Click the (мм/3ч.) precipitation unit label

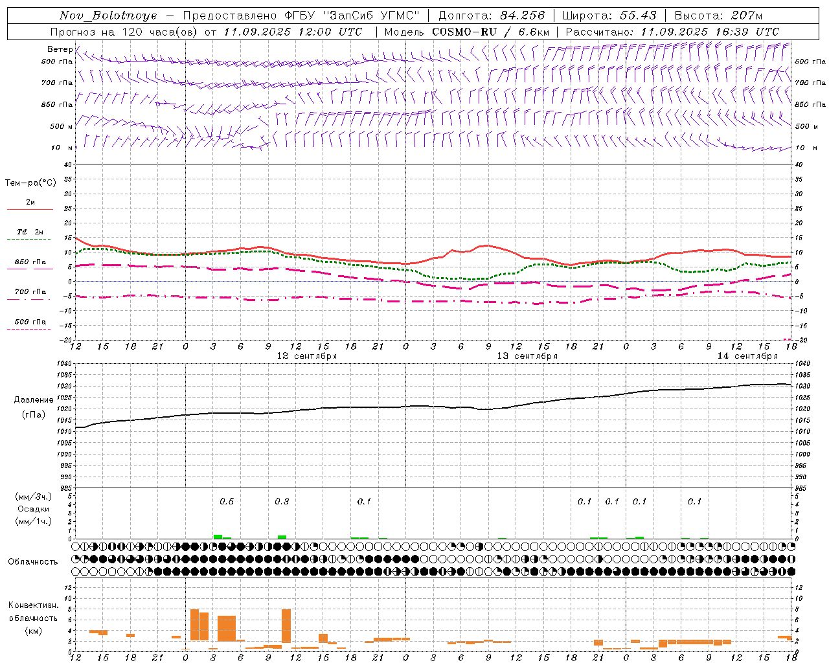point(33,497)
